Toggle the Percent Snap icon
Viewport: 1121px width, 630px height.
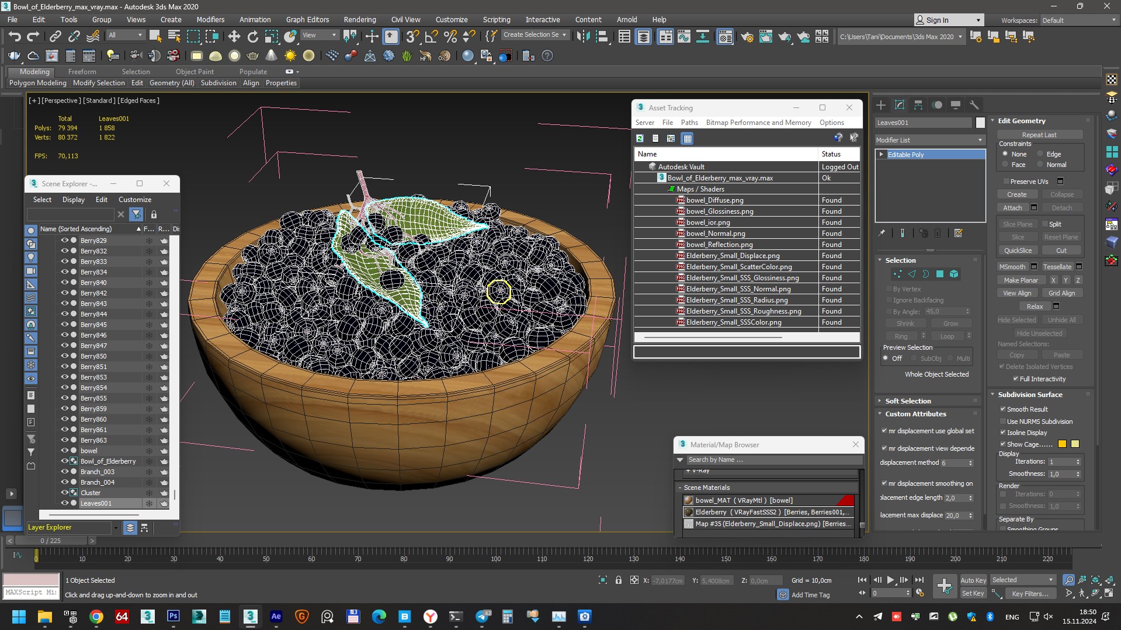coord(450,36)
